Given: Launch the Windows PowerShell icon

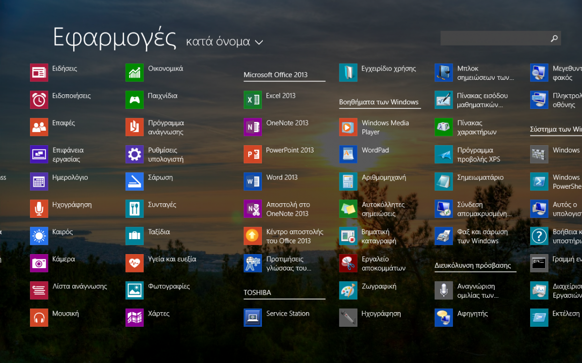Looking at the screenshot, I should [539, 181].
